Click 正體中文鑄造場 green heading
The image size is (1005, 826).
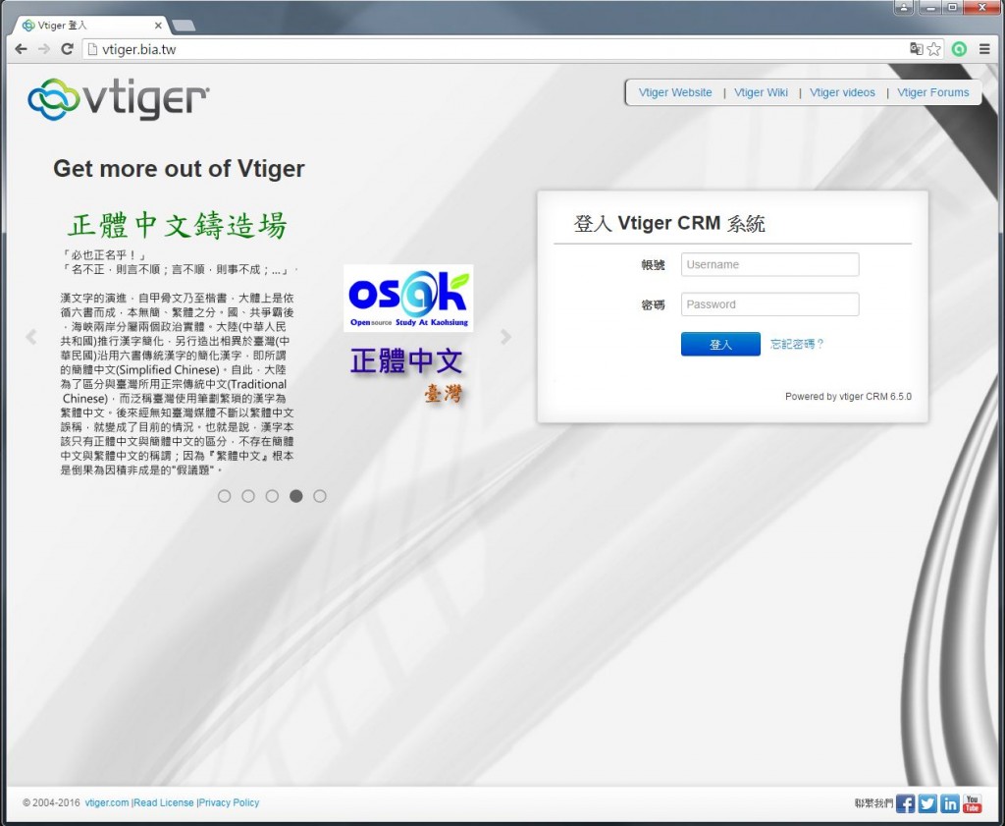pyautogui.click(x=178, y=225)
